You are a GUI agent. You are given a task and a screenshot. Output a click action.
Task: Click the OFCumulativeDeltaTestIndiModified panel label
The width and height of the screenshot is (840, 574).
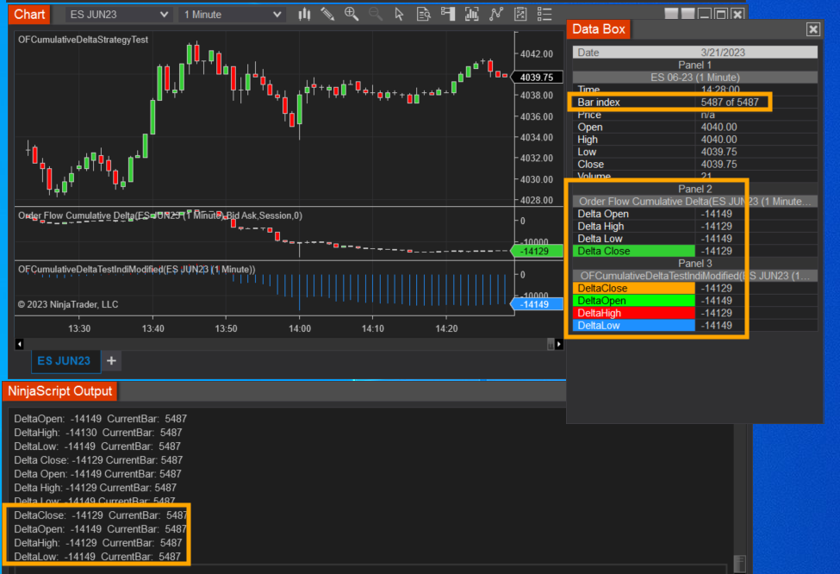(x=137, y=269)
